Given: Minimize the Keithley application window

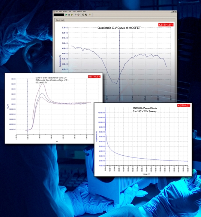Looking at the screenshot, I should point(171,12).
